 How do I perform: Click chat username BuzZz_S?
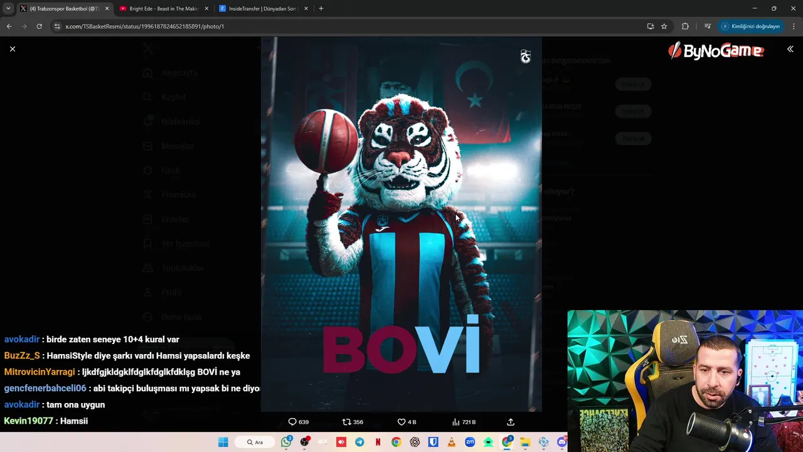(22, 355)
